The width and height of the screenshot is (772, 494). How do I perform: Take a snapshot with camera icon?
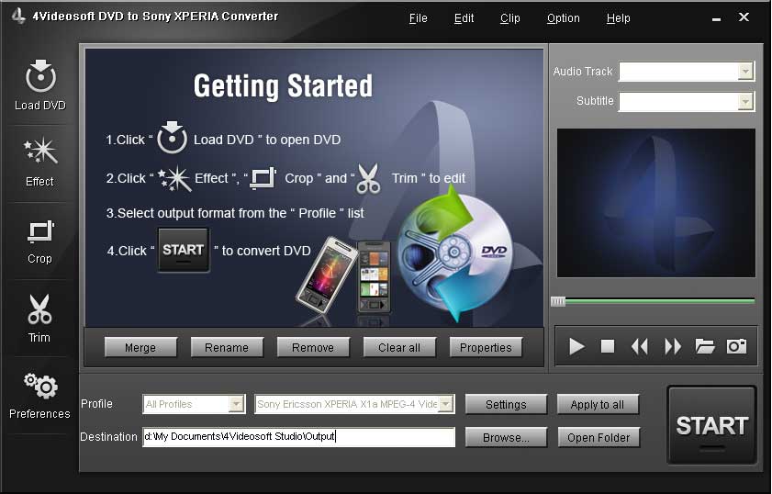click(x=736, y=346)
